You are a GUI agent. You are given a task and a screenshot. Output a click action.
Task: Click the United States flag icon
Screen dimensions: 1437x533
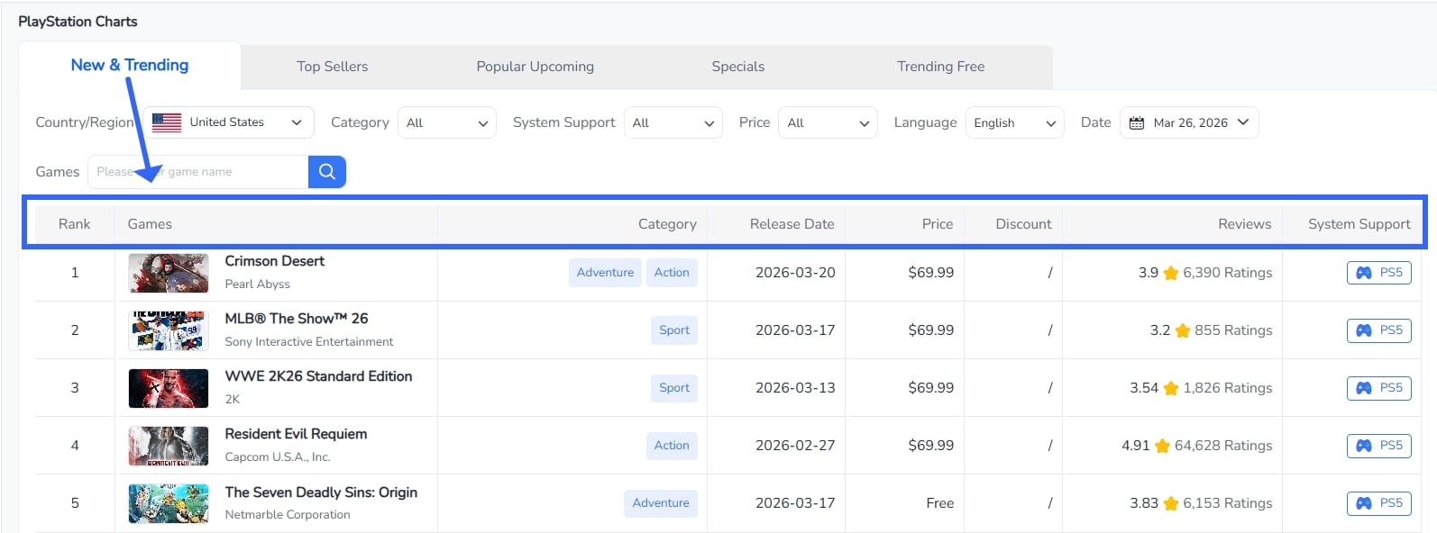tap(167, 122)
